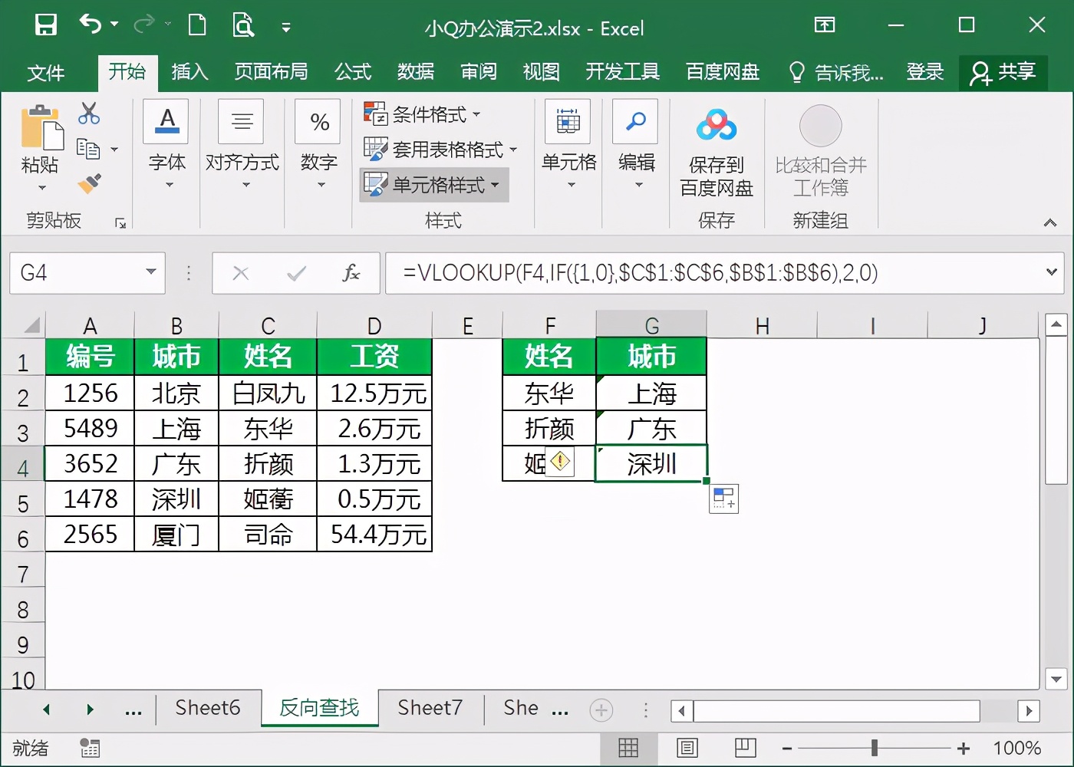Confirm formula entry with the checkmark
1074x767 pixels.
pos(296,273)
